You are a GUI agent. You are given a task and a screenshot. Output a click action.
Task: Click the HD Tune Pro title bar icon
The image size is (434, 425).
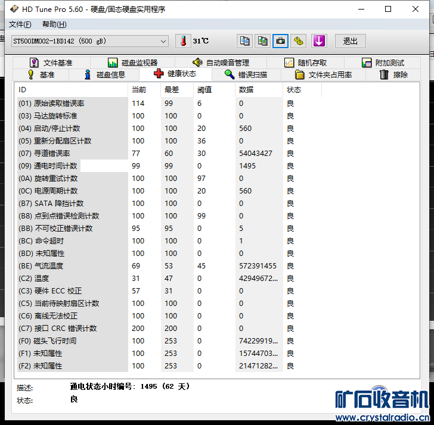coord(14,9)
